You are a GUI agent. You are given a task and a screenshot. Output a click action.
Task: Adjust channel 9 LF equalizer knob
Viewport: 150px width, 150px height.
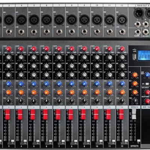click(x=84, y=75)
